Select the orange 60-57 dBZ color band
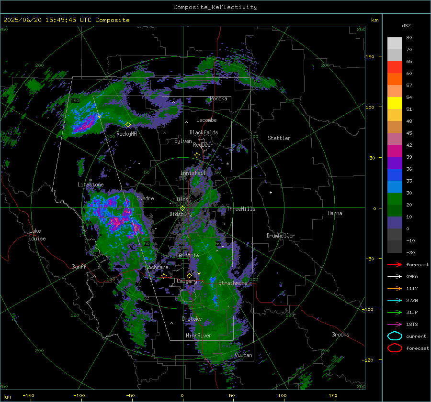Screen dimensions: 431x402 (395, 79)
